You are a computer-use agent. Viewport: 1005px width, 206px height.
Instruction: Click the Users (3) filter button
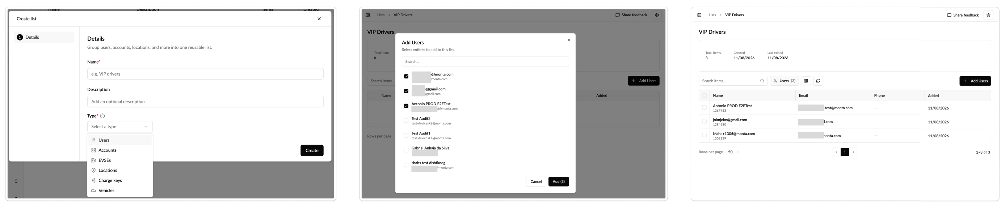coord(784,81)
